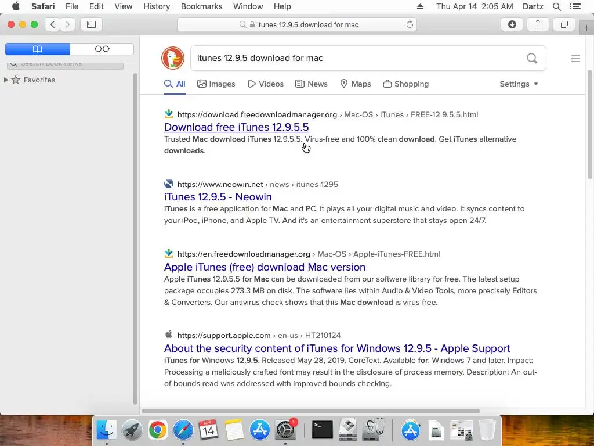Viewport: 594px width, 446px height.
Task: Open App Store icon between Notes and System Preferences
Action: pos(259,430)
